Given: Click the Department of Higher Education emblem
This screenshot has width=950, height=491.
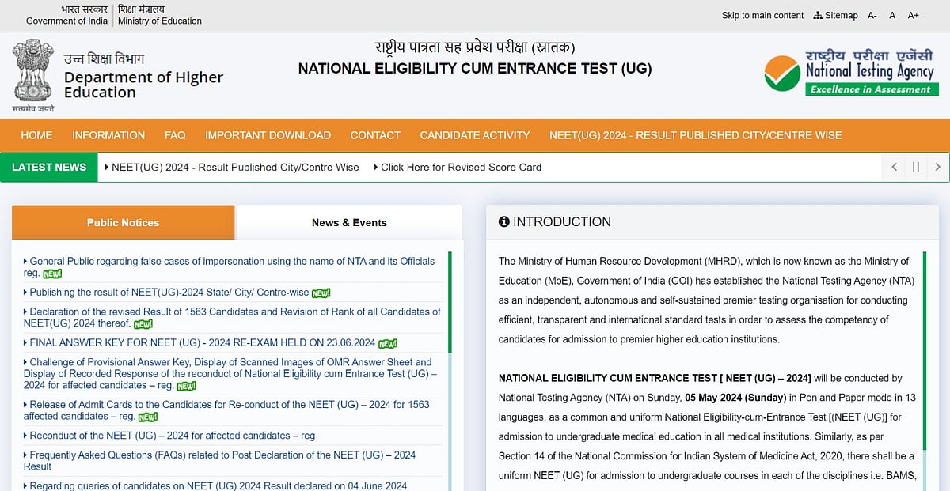Looking at the screenshot, I should [32, 72].
